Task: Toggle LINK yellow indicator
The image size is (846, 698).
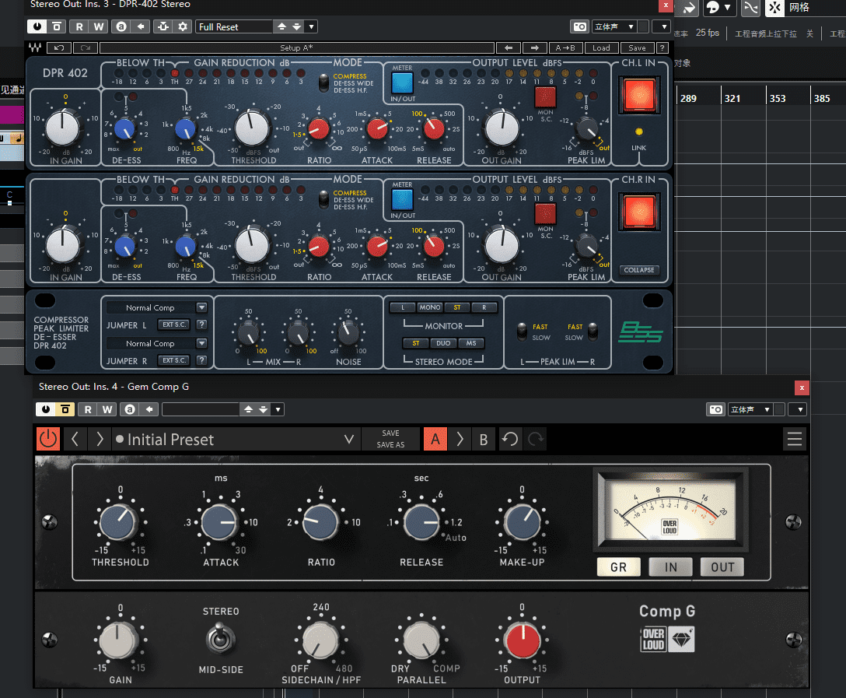Action: [x=639, y=132]
